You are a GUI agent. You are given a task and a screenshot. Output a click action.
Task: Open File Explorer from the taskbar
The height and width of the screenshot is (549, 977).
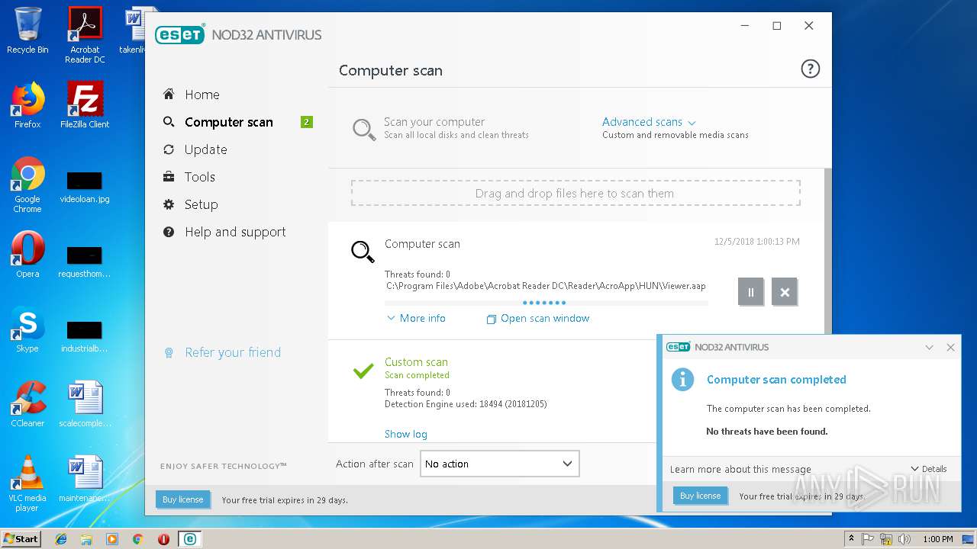86,539
